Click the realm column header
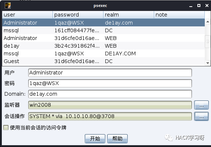211x147 pixels. pos(128,15)
